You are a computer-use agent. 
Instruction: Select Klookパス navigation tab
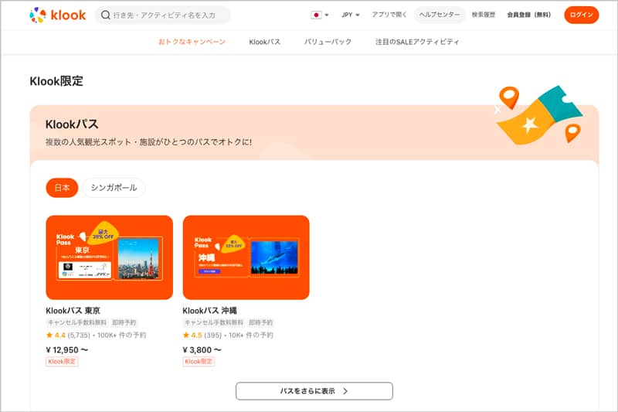(264, 42)
